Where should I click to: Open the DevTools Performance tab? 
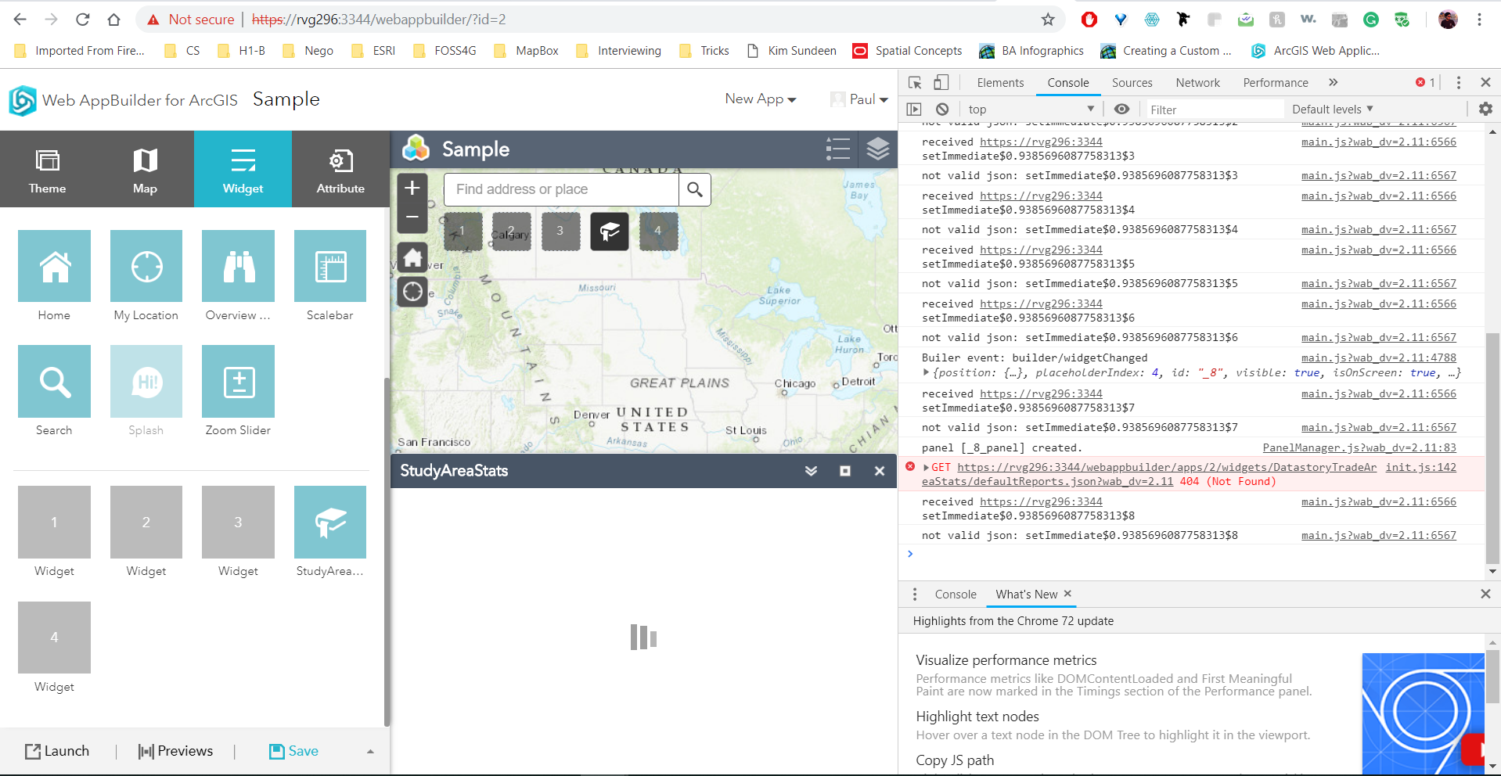point(1275,83)
